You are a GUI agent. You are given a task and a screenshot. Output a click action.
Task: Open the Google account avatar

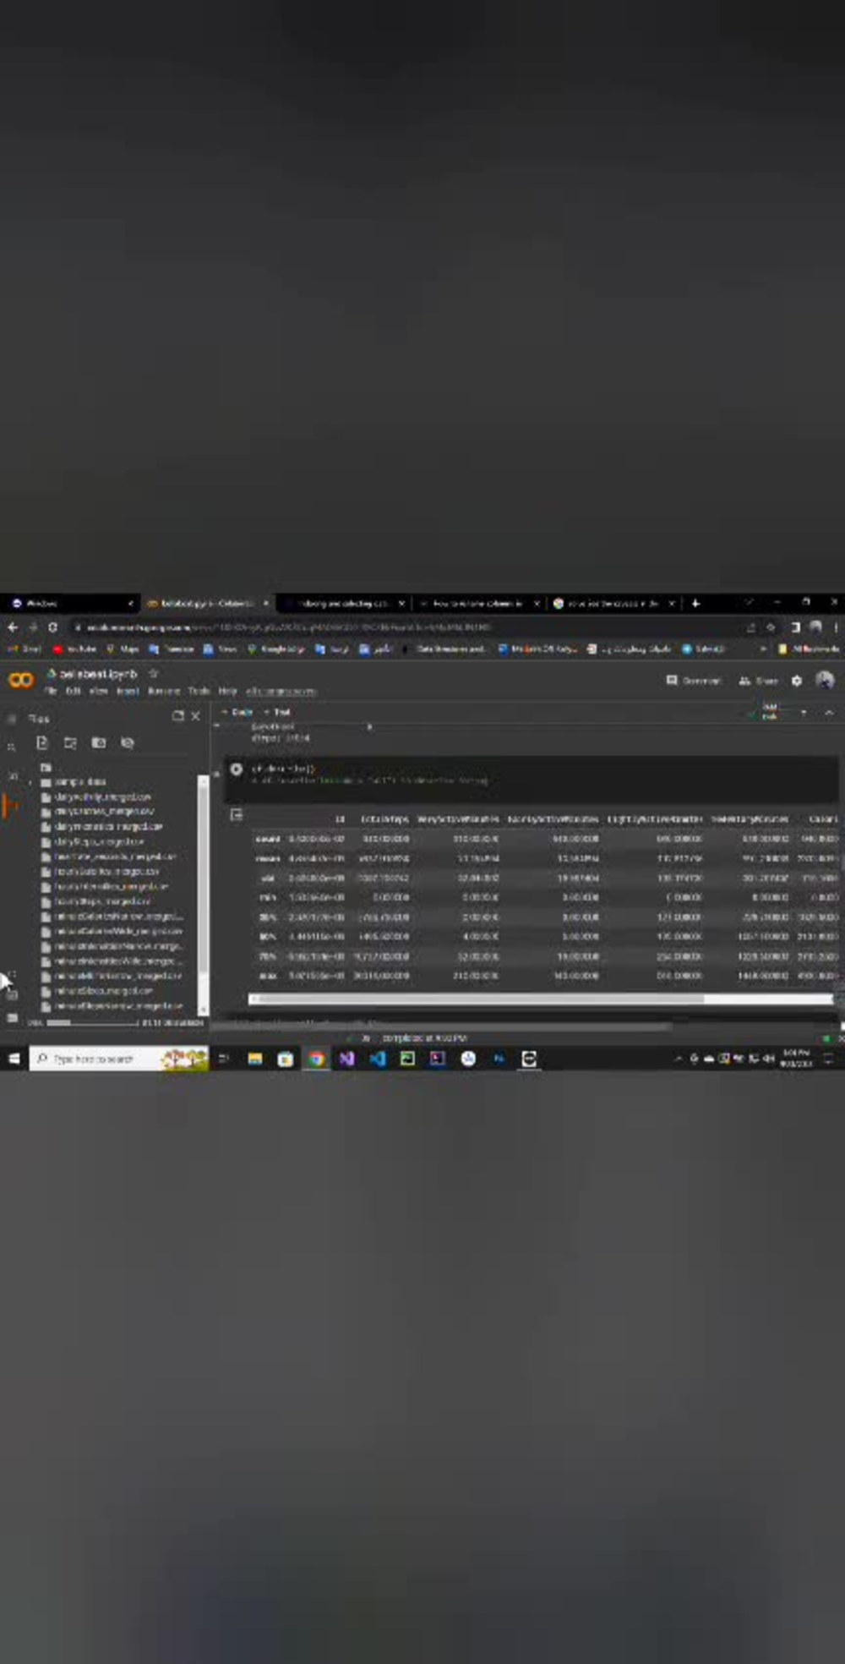(825, 680)
